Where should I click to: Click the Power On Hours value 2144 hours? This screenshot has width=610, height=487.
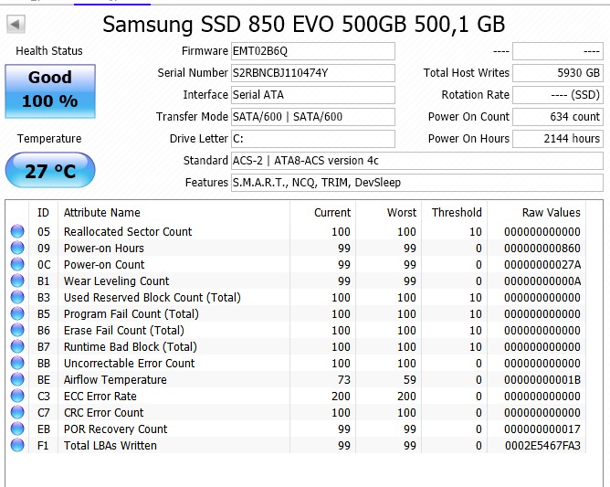coord(558,139)
